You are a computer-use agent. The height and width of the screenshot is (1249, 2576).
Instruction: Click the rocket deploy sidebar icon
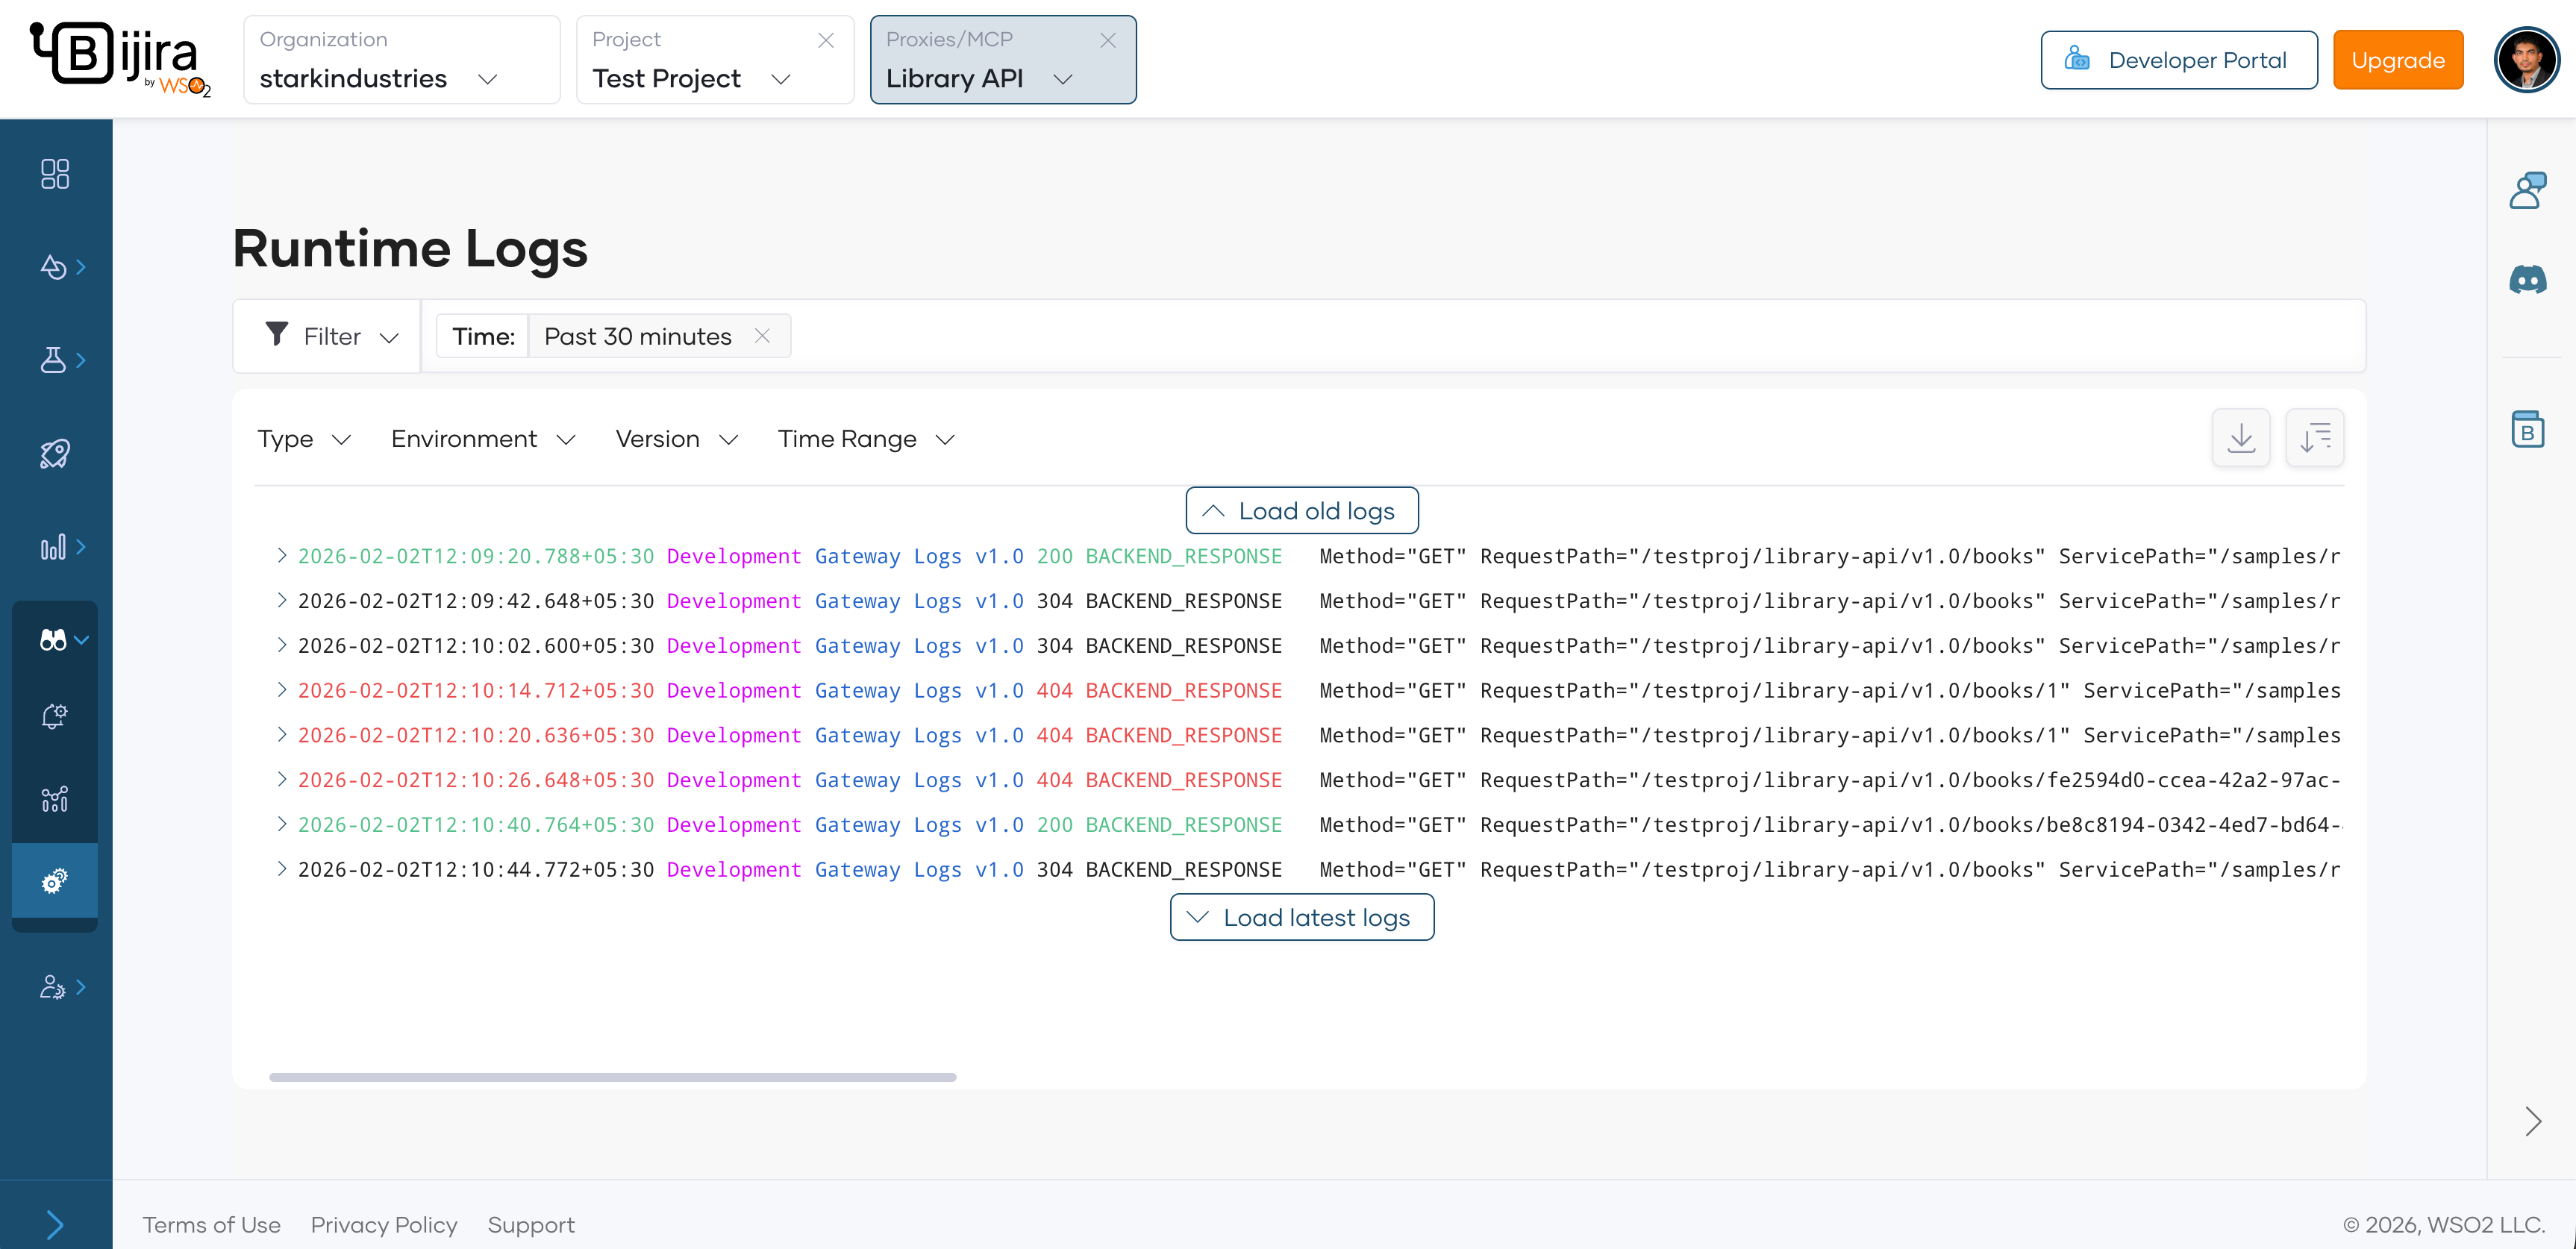[x=55, y=454]
